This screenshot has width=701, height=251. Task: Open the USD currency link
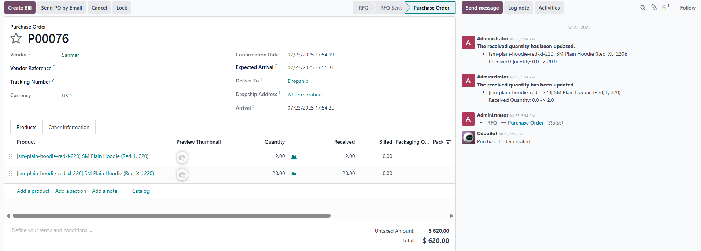tap(67, 96)
